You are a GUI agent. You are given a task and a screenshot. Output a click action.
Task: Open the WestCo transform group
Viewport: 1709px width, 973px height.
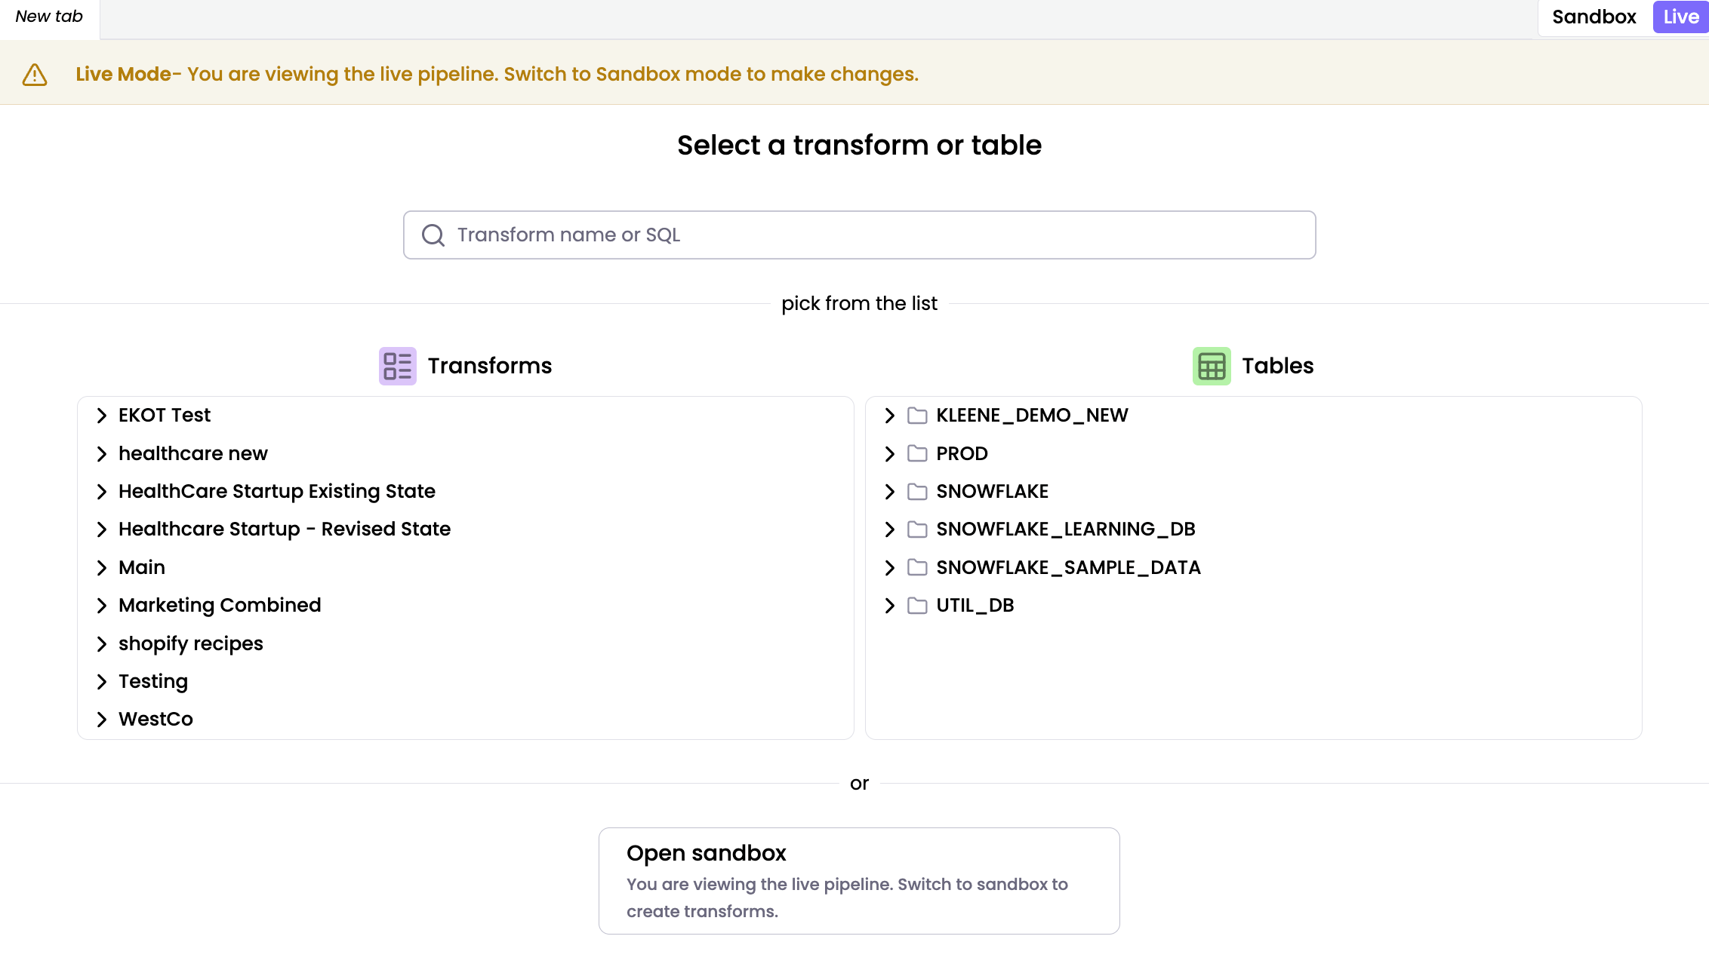click(x=156, y=719)
